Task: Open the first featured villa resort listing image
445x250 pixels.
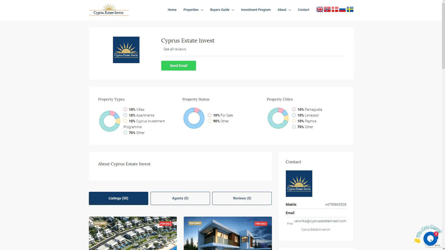Action: click(133, 233)
